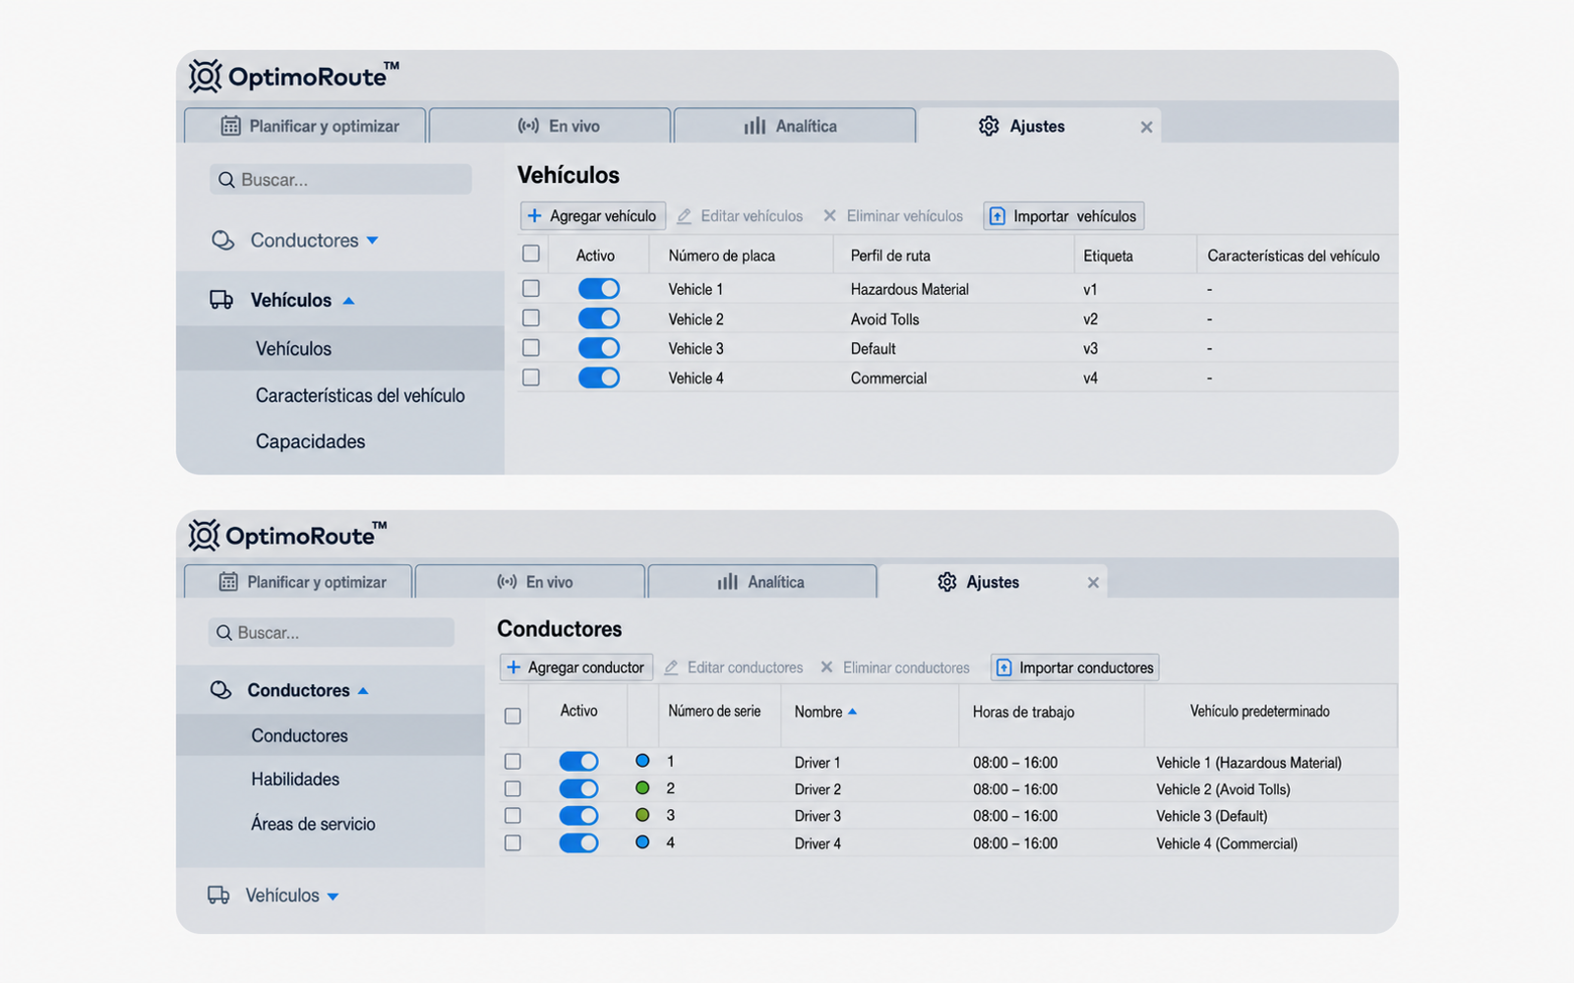Switch to the Analítica tab in the upper panel
This screenshot has height=983, width=1574.
pos(794,126)
